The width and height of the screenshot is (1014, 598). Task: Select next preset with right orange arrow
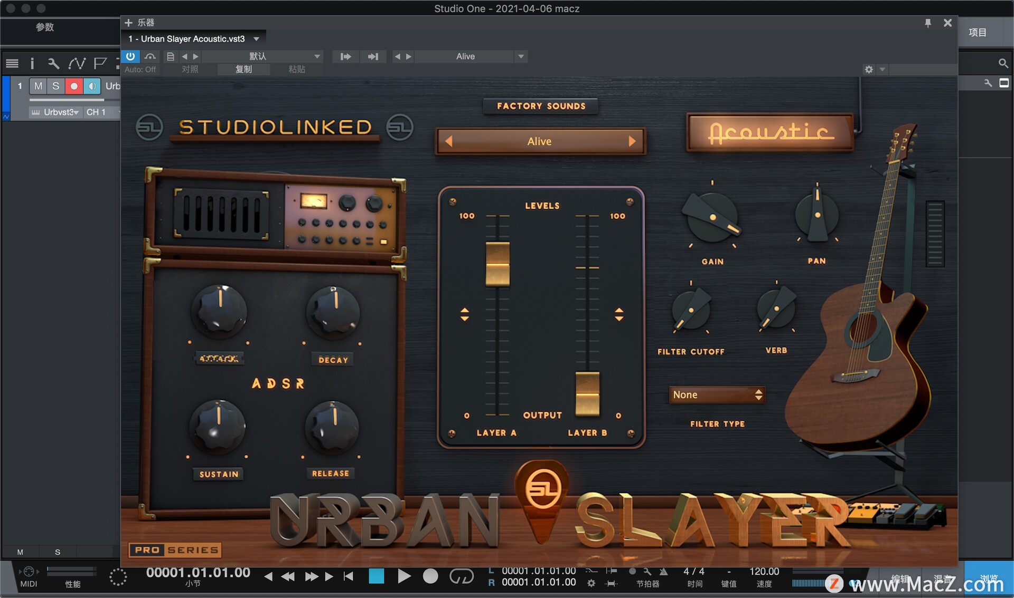(x=632, y=141)
